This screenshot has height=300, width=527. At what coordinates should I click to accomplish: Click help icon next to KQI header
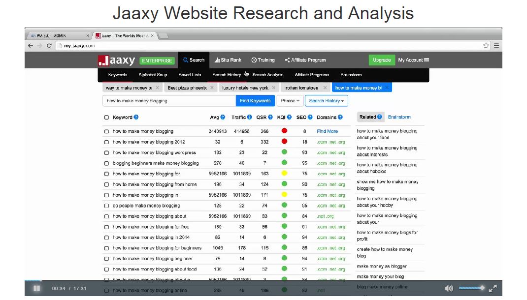290,117
